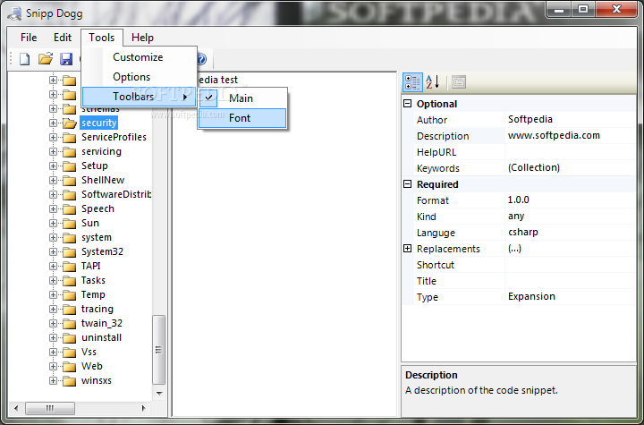Image resolution: width=644 pixels, height=425 pixels.
Task: Maximize the Snipp Dogg window
Action: pyautogui.click(x=583, y=9)
